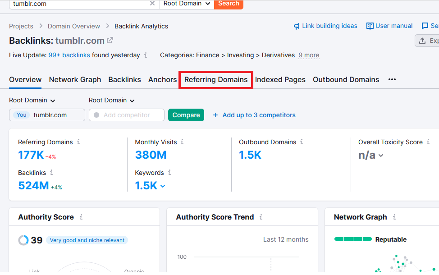
Task: Expand the Root Domain dropdown above Add competitor
Action: click(112, 100)
